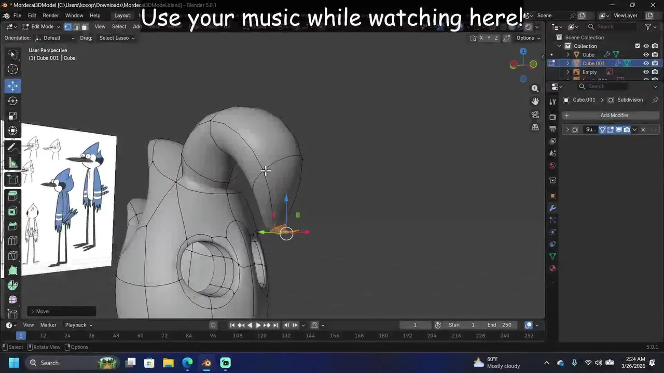The height and width of the screenshot is (373, 664).
Task: Toggle Subdivision modifier render camera button
Action: click(627, 130)
